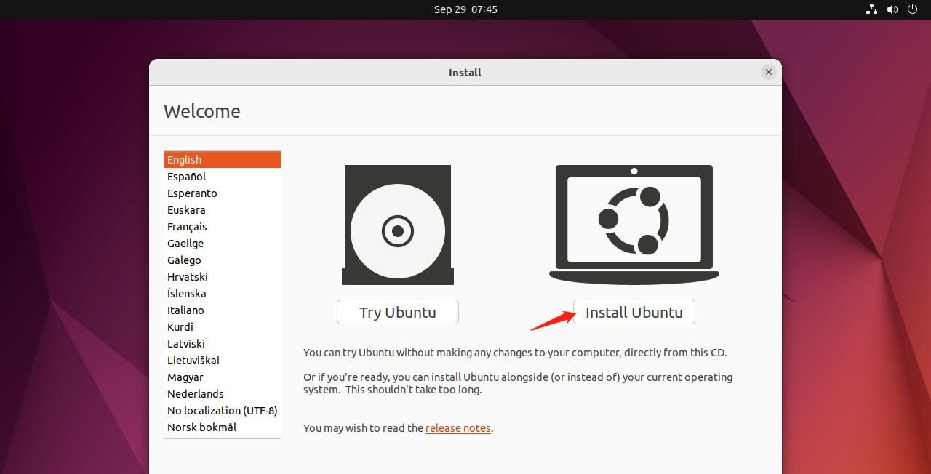Open the network status icon
This screenshot has width=931, height=474.
[x=871, y=9]
